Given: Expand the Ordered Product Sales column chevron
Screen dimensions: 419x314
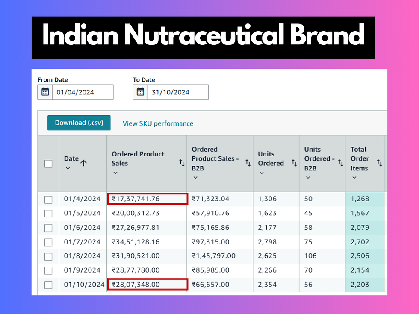Looking at the screenshot, I should (115, 173).
